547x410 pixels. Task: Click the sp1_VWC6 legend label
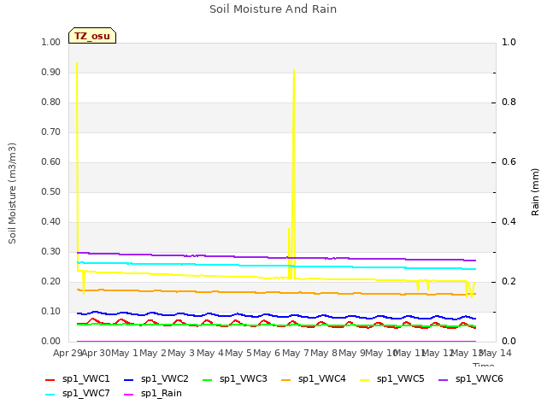[479, 379]
